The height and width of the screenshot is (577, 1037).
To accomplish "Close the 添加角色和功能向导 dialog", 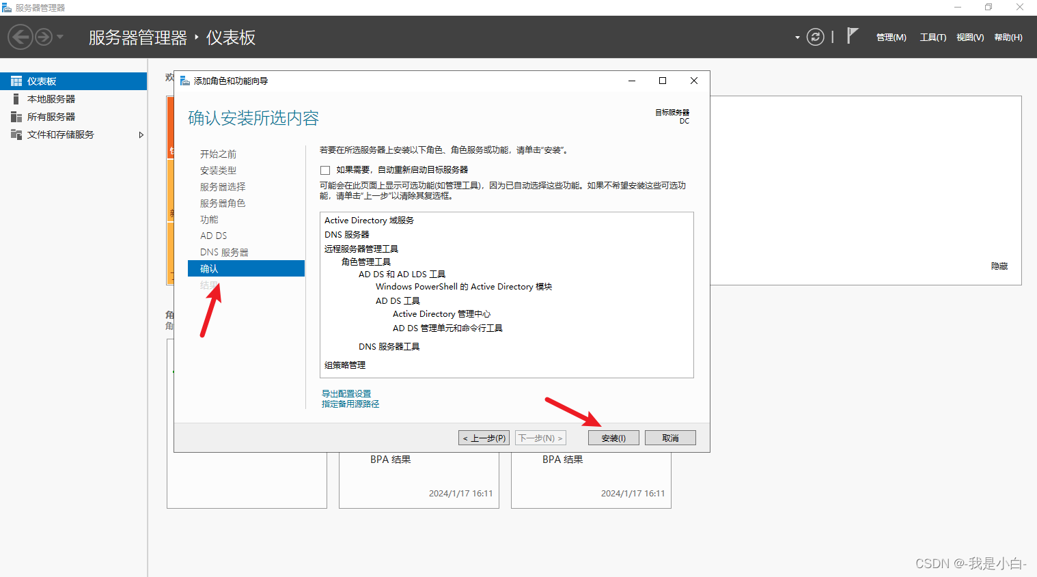I will 694,81.
